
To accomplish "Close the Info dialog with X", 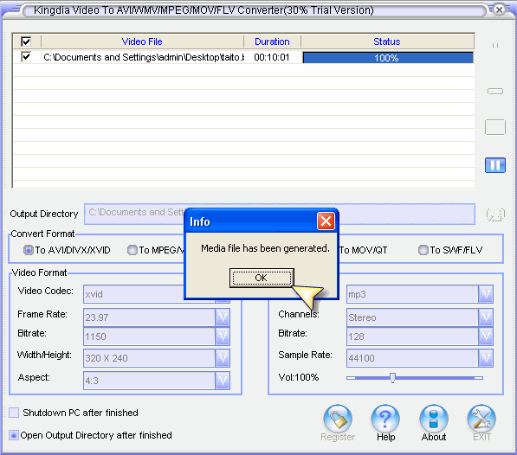I will pyautogui.click(x=326, y=221).
